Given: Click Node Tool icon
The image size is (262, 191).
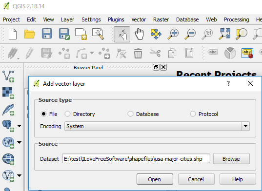Looking at the screenshot, I should 121,54.
